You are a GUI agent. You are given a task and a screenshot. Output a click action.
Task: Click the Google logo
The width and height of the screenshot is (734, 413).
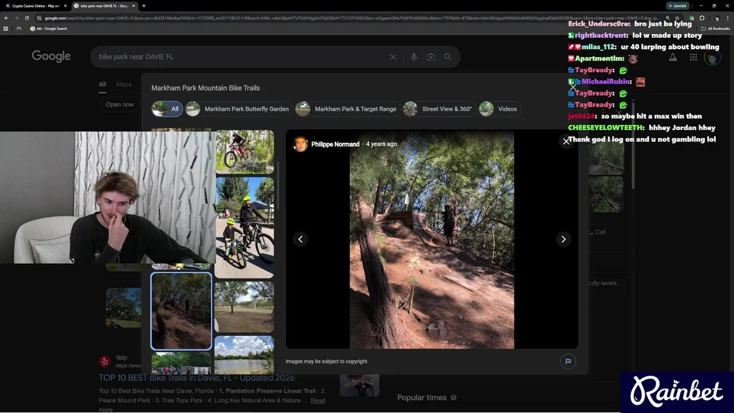[51, 56]
